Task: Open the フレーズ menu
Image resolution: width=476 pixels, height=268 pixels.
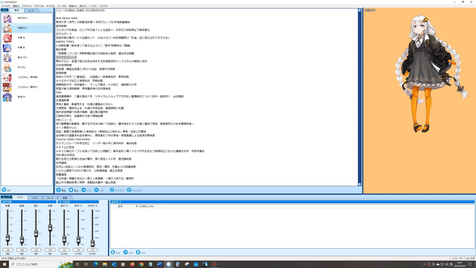Action: [x=61, y=6]
